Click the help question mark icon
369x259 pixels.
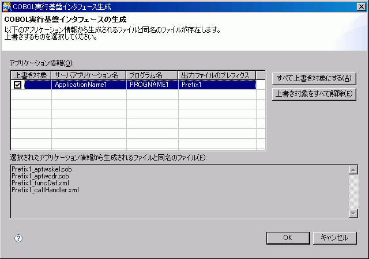point(18,238)
